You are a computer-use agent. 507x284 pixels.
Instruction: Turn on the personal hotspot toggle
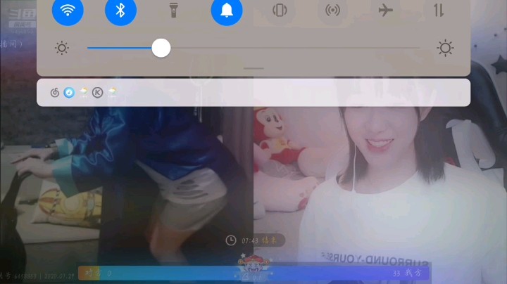pyautogui.click(x=332, y=10)
